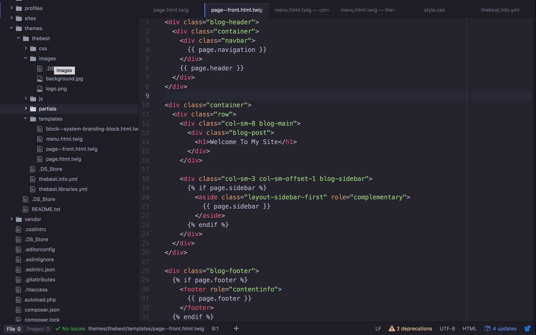Expand the sites folder chevron
Viewport: 536px width, 335px height.
coord(11,18)
